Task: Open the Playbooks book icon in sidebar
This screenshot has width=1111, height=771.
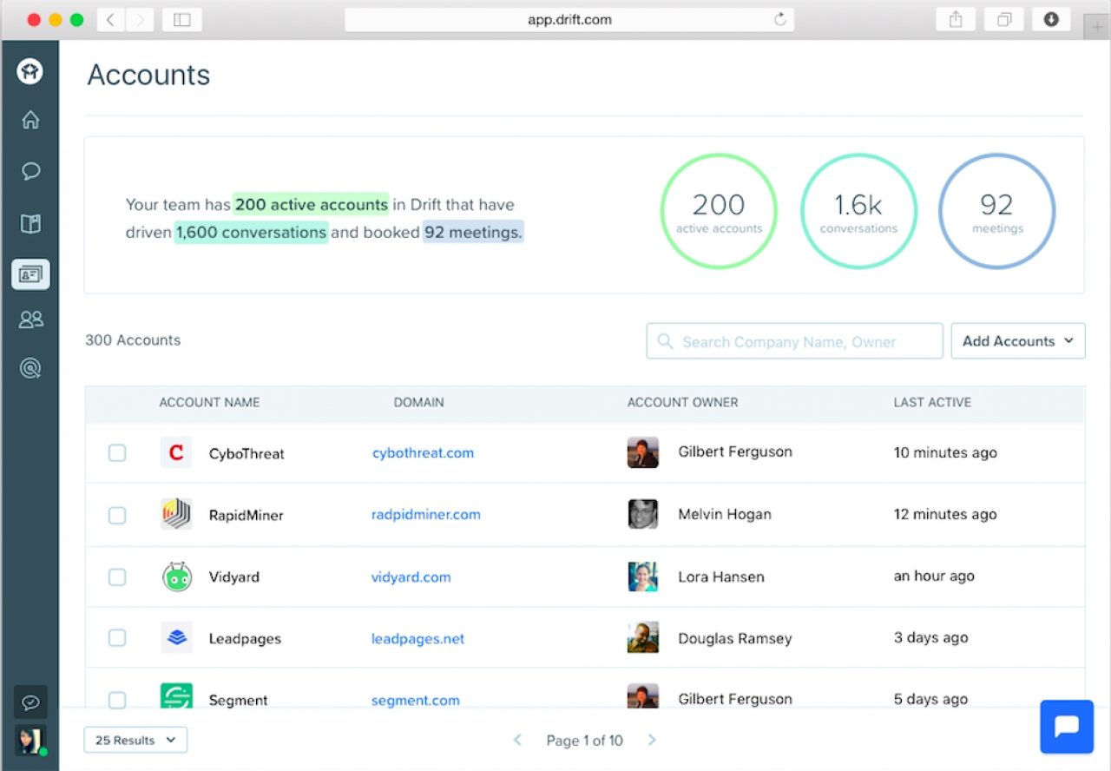Action: click(30, 224)
